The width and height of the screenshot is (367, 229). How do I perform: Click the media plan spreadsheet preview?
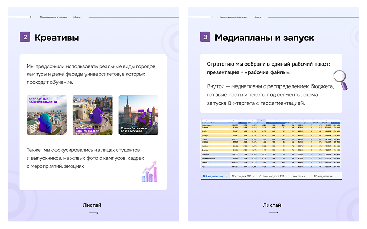tap(272, 145)
